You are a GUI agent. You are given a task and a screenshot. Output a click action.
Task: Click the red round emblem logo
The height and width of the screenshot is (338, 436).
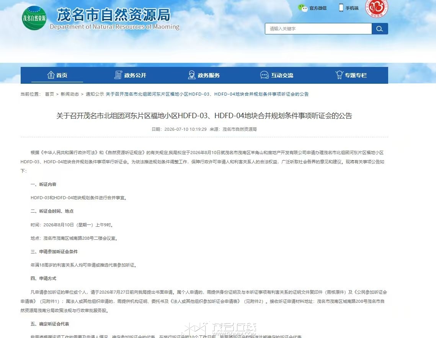click(x=377, y=8)
